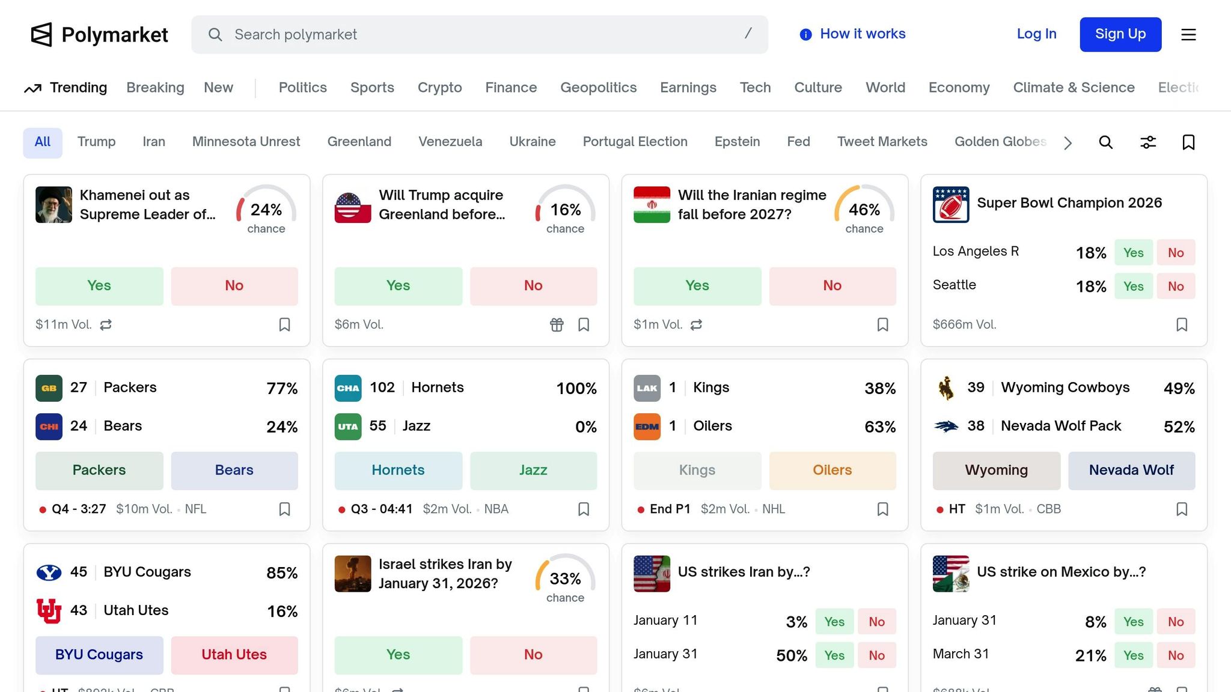Bookmark the Packers vs Bears game
The height and width of the screenshot is (692, 1231).
[x=284, y=509]
